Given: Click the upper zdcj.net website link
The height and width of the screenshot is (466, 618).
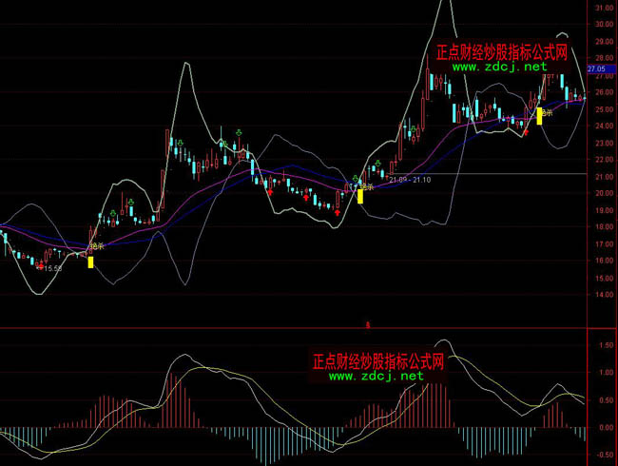Looking at the screenshot, I should [x=499, y=68].
